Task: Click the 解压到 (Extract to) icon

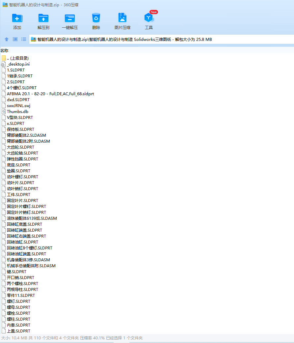Action: tap(43, 18)
